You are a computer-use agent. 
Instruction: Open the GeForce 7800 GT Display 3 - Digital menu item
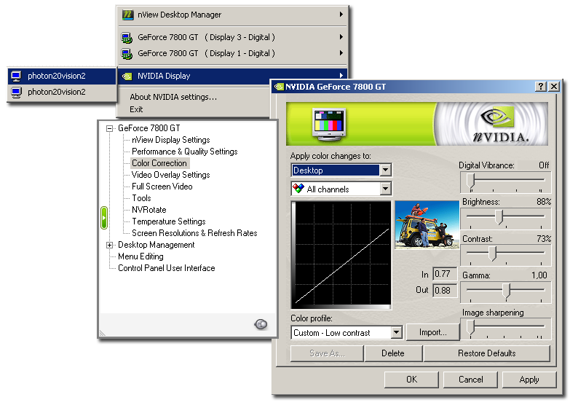coord(233,37)
